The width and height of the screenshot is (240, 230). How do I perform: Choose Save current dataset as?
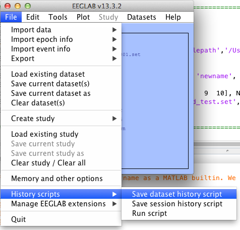(x=61, y=93)
